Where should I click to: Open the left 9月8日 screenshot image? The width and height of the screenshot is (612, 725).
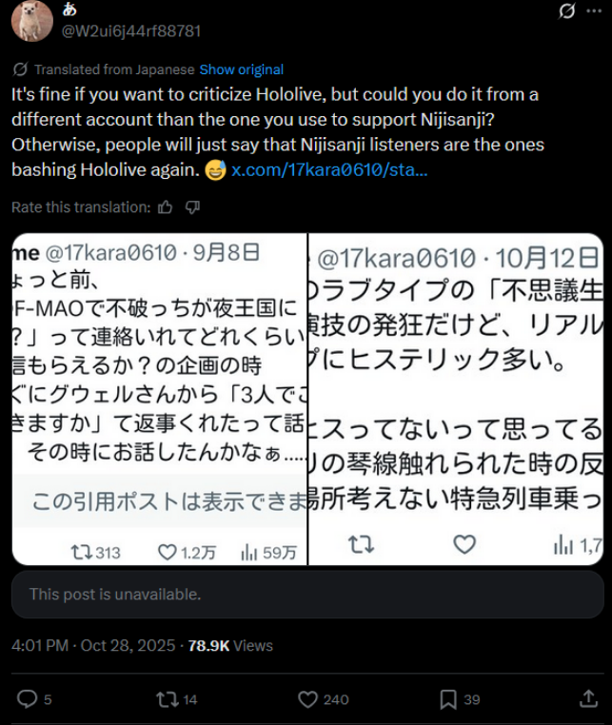coord(160,399)
